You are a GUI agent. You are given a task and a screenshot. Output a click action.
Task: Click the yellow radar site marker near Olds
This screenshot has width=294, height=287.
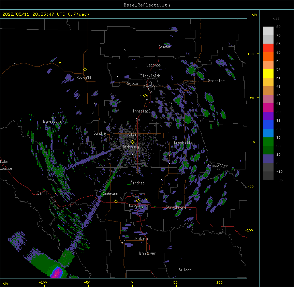pos(132,142)
